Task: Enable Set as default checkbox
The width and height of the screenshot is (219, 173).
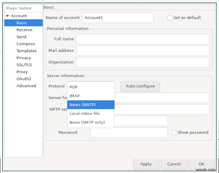Action: coord(170,18)
